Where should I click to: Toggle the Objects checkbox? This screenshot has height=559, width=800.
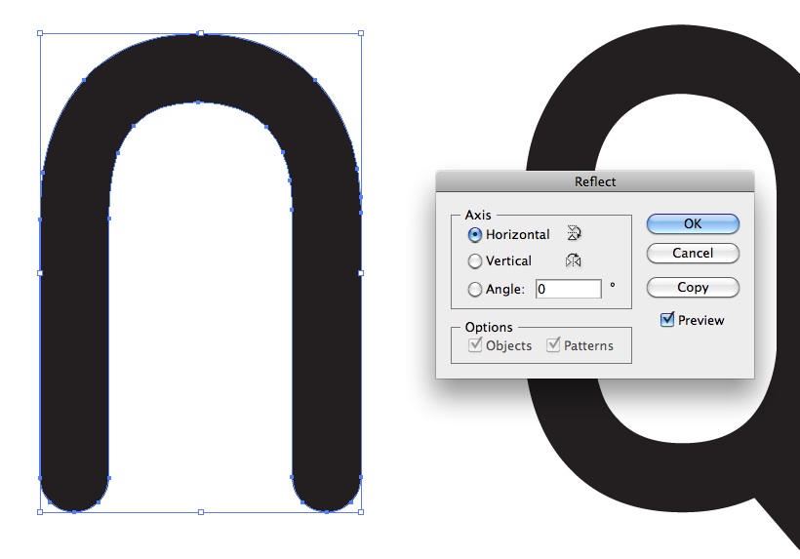(x=475, y=344)
